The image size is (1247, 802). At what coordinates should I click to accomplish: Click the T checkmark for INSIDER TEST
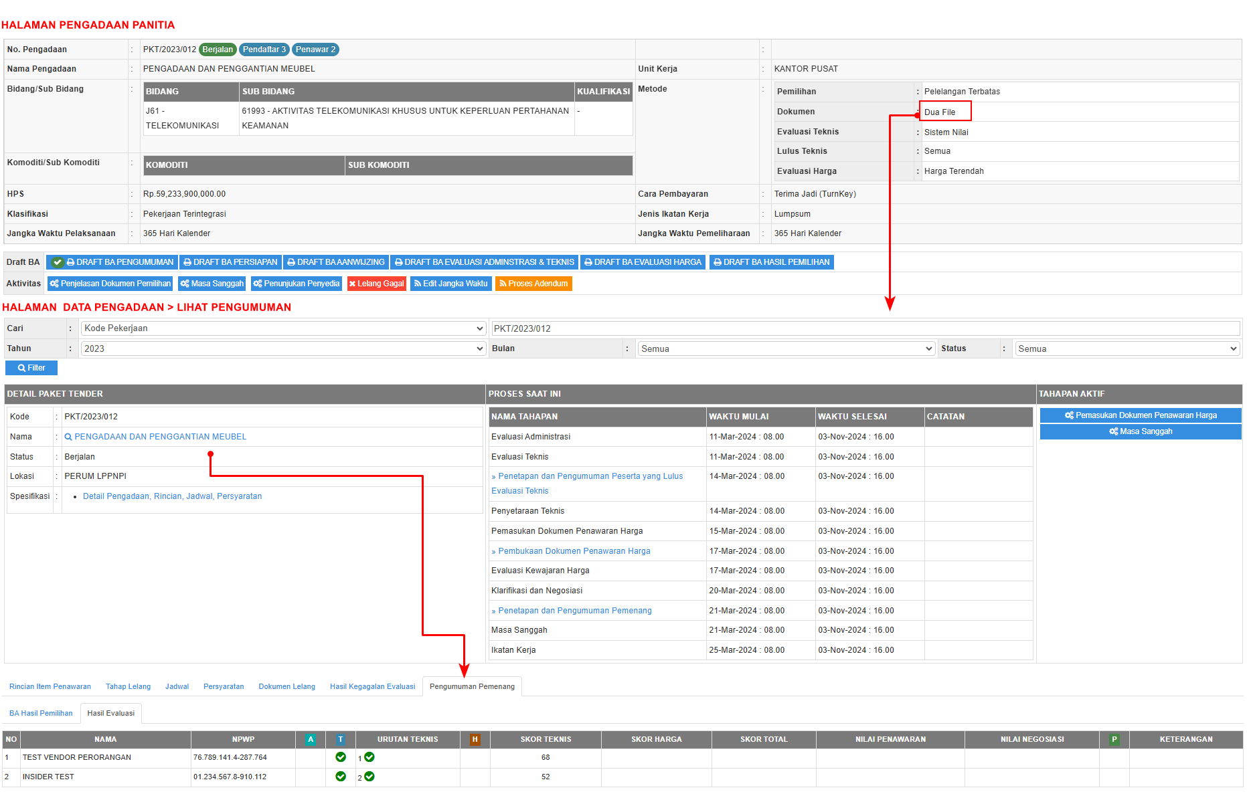coord(341,777)
